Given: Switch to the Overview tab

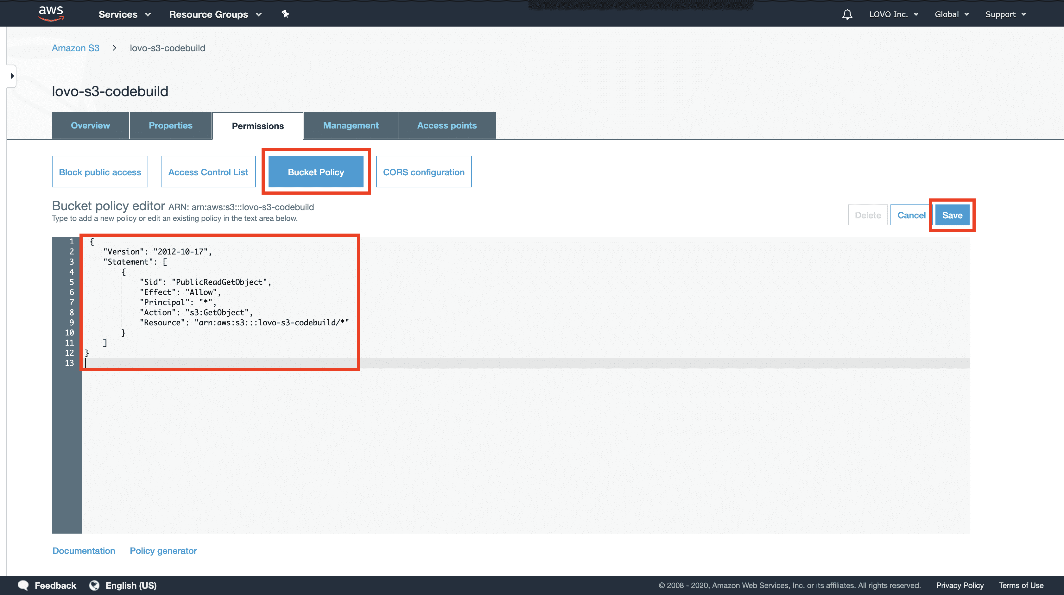Looking at the screenshot, I should (91, 126).
